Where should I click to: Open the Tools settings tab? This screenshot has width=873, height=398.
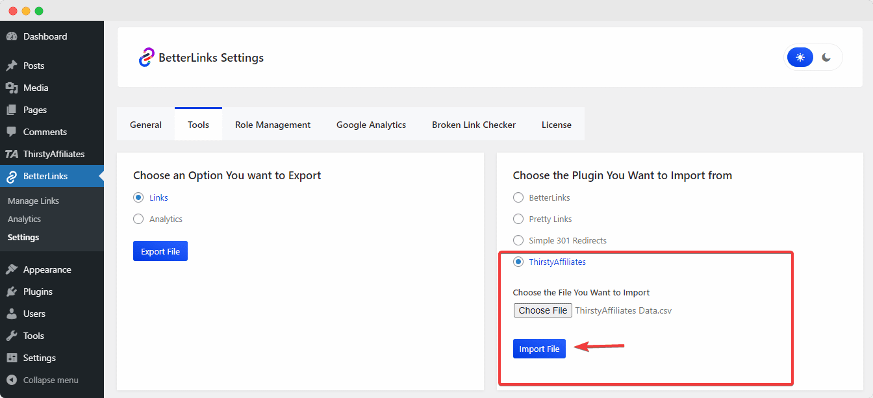(x=198, y=124)
